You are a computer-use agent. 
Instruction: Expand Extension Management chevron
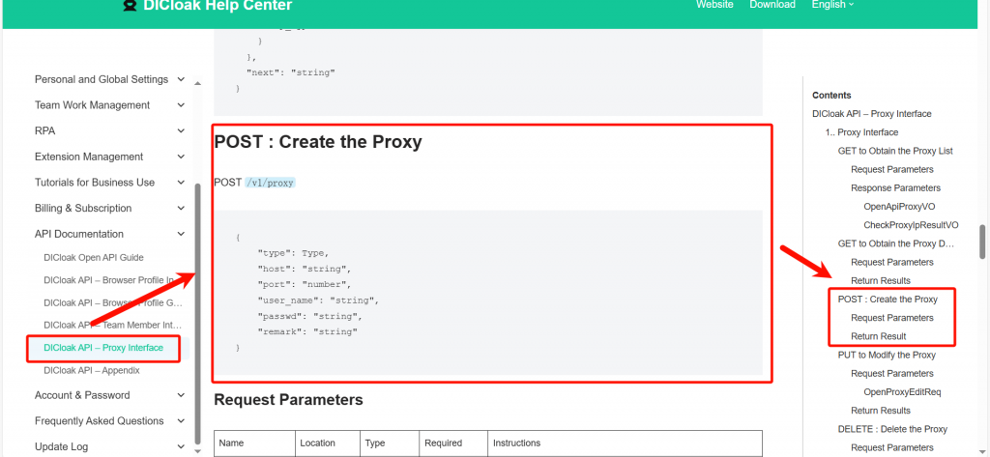181,157
